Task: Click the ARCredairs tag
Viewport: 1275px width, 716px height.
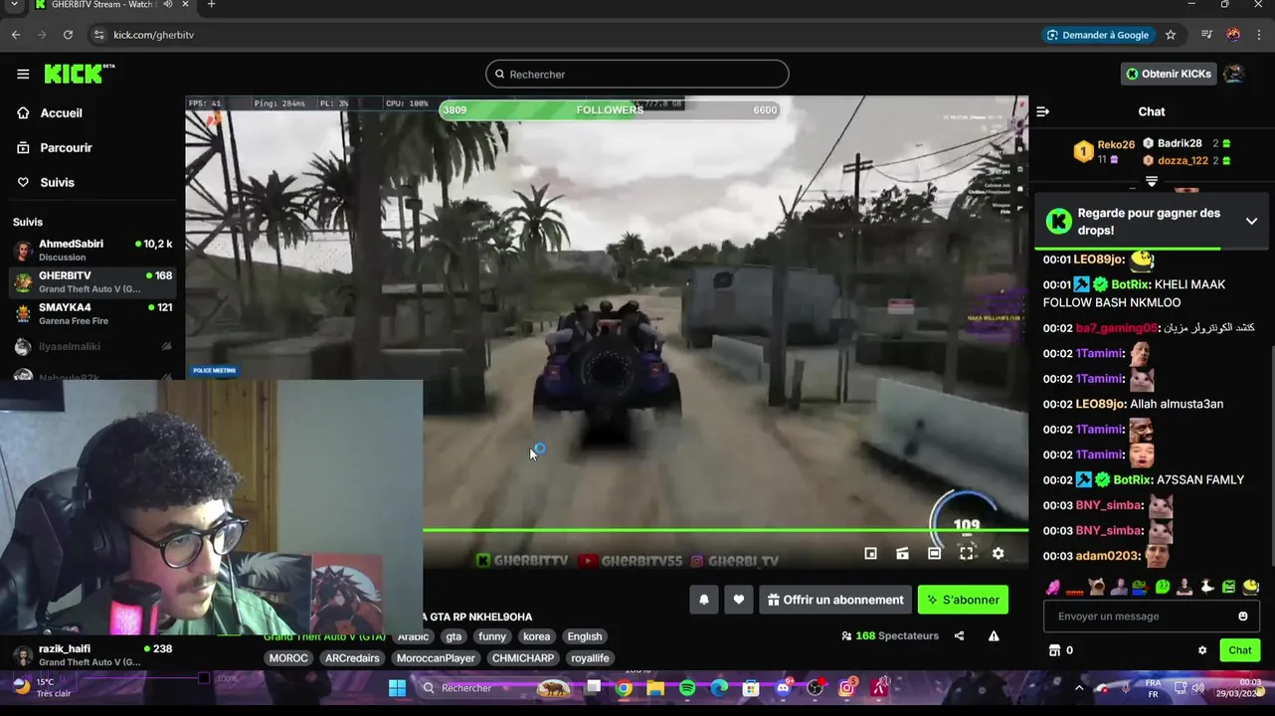Action: (352, 658)
